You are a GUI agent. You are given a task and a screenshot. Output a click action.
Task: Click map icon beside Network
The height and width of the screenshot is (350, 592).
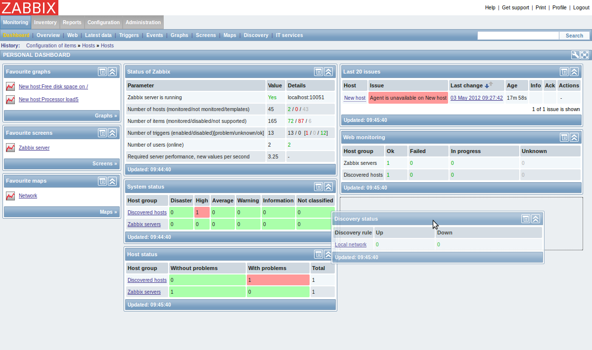coord(10,196)
